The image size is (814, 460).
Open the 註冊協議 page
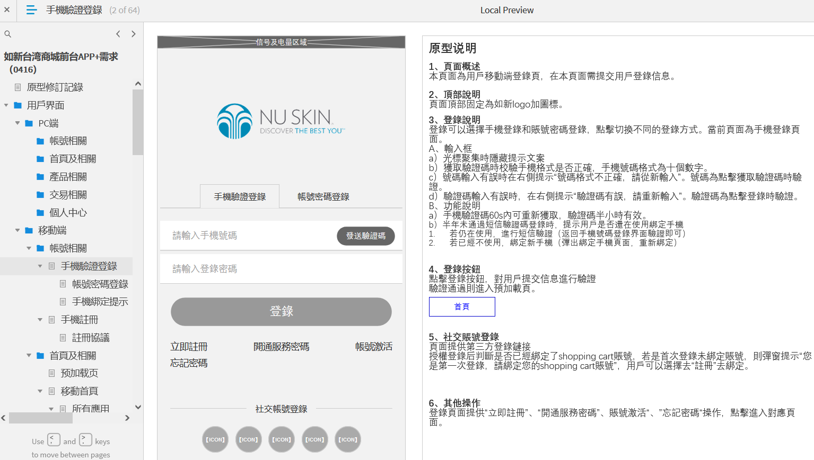pyautogui.click(x=91, y=338)
